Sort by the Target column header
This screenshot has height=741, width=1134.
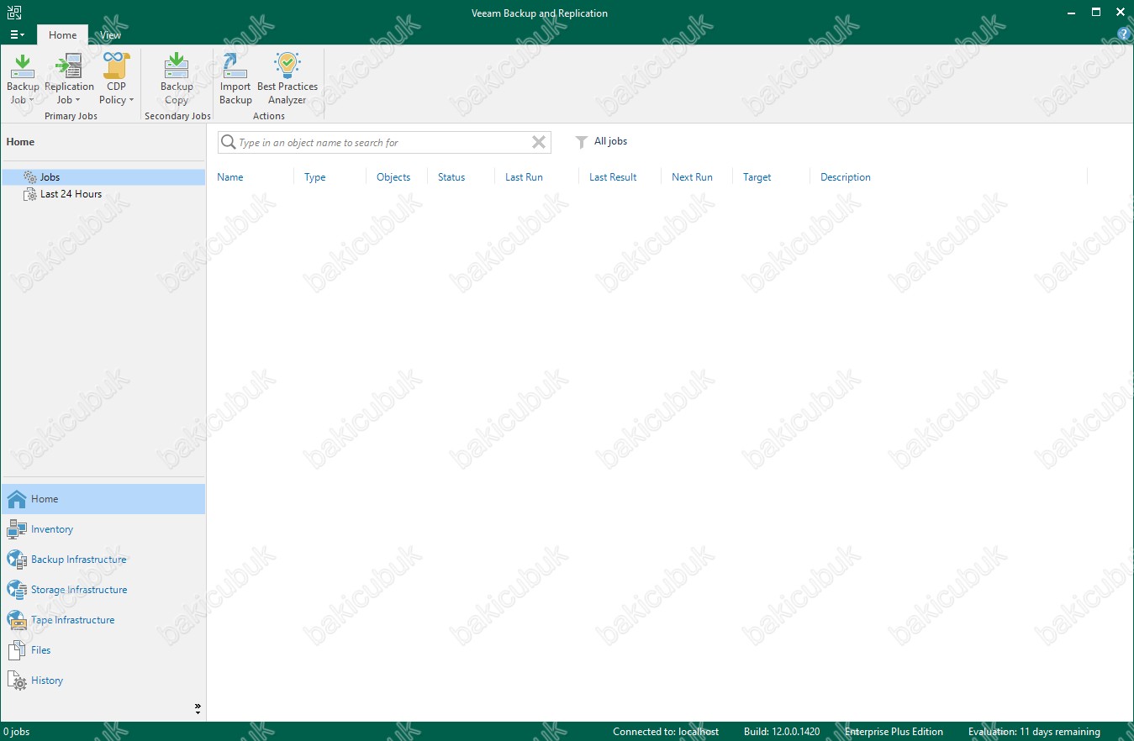757,177
